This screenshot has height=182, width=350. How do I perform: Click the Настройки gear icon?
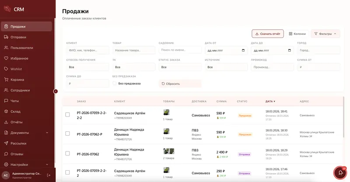pos(6,165)
